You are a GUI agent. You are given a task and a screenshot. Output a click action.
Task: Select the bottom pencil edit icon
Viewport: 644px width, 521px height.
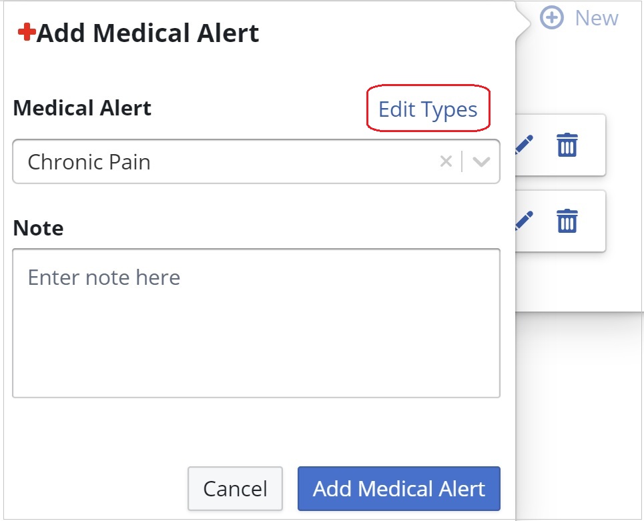(523, 221)
